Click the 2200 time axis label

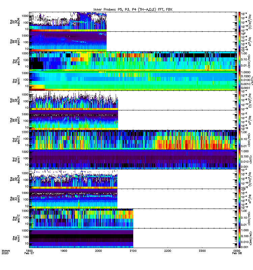168,251
